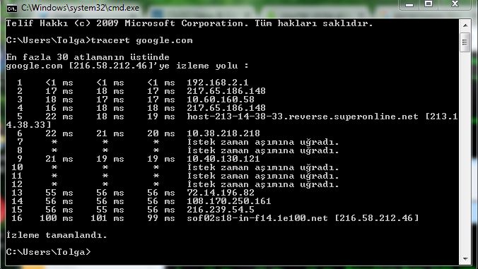Click the 100 ms value in hop 16
Image resolution: width=478 pixels, height=269 pixels.
(x=57, y=218)
